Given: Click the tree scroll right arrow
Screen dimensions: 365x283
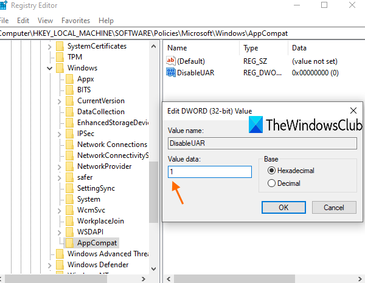Looking at the screenshot, I should (x=144, y=279).
